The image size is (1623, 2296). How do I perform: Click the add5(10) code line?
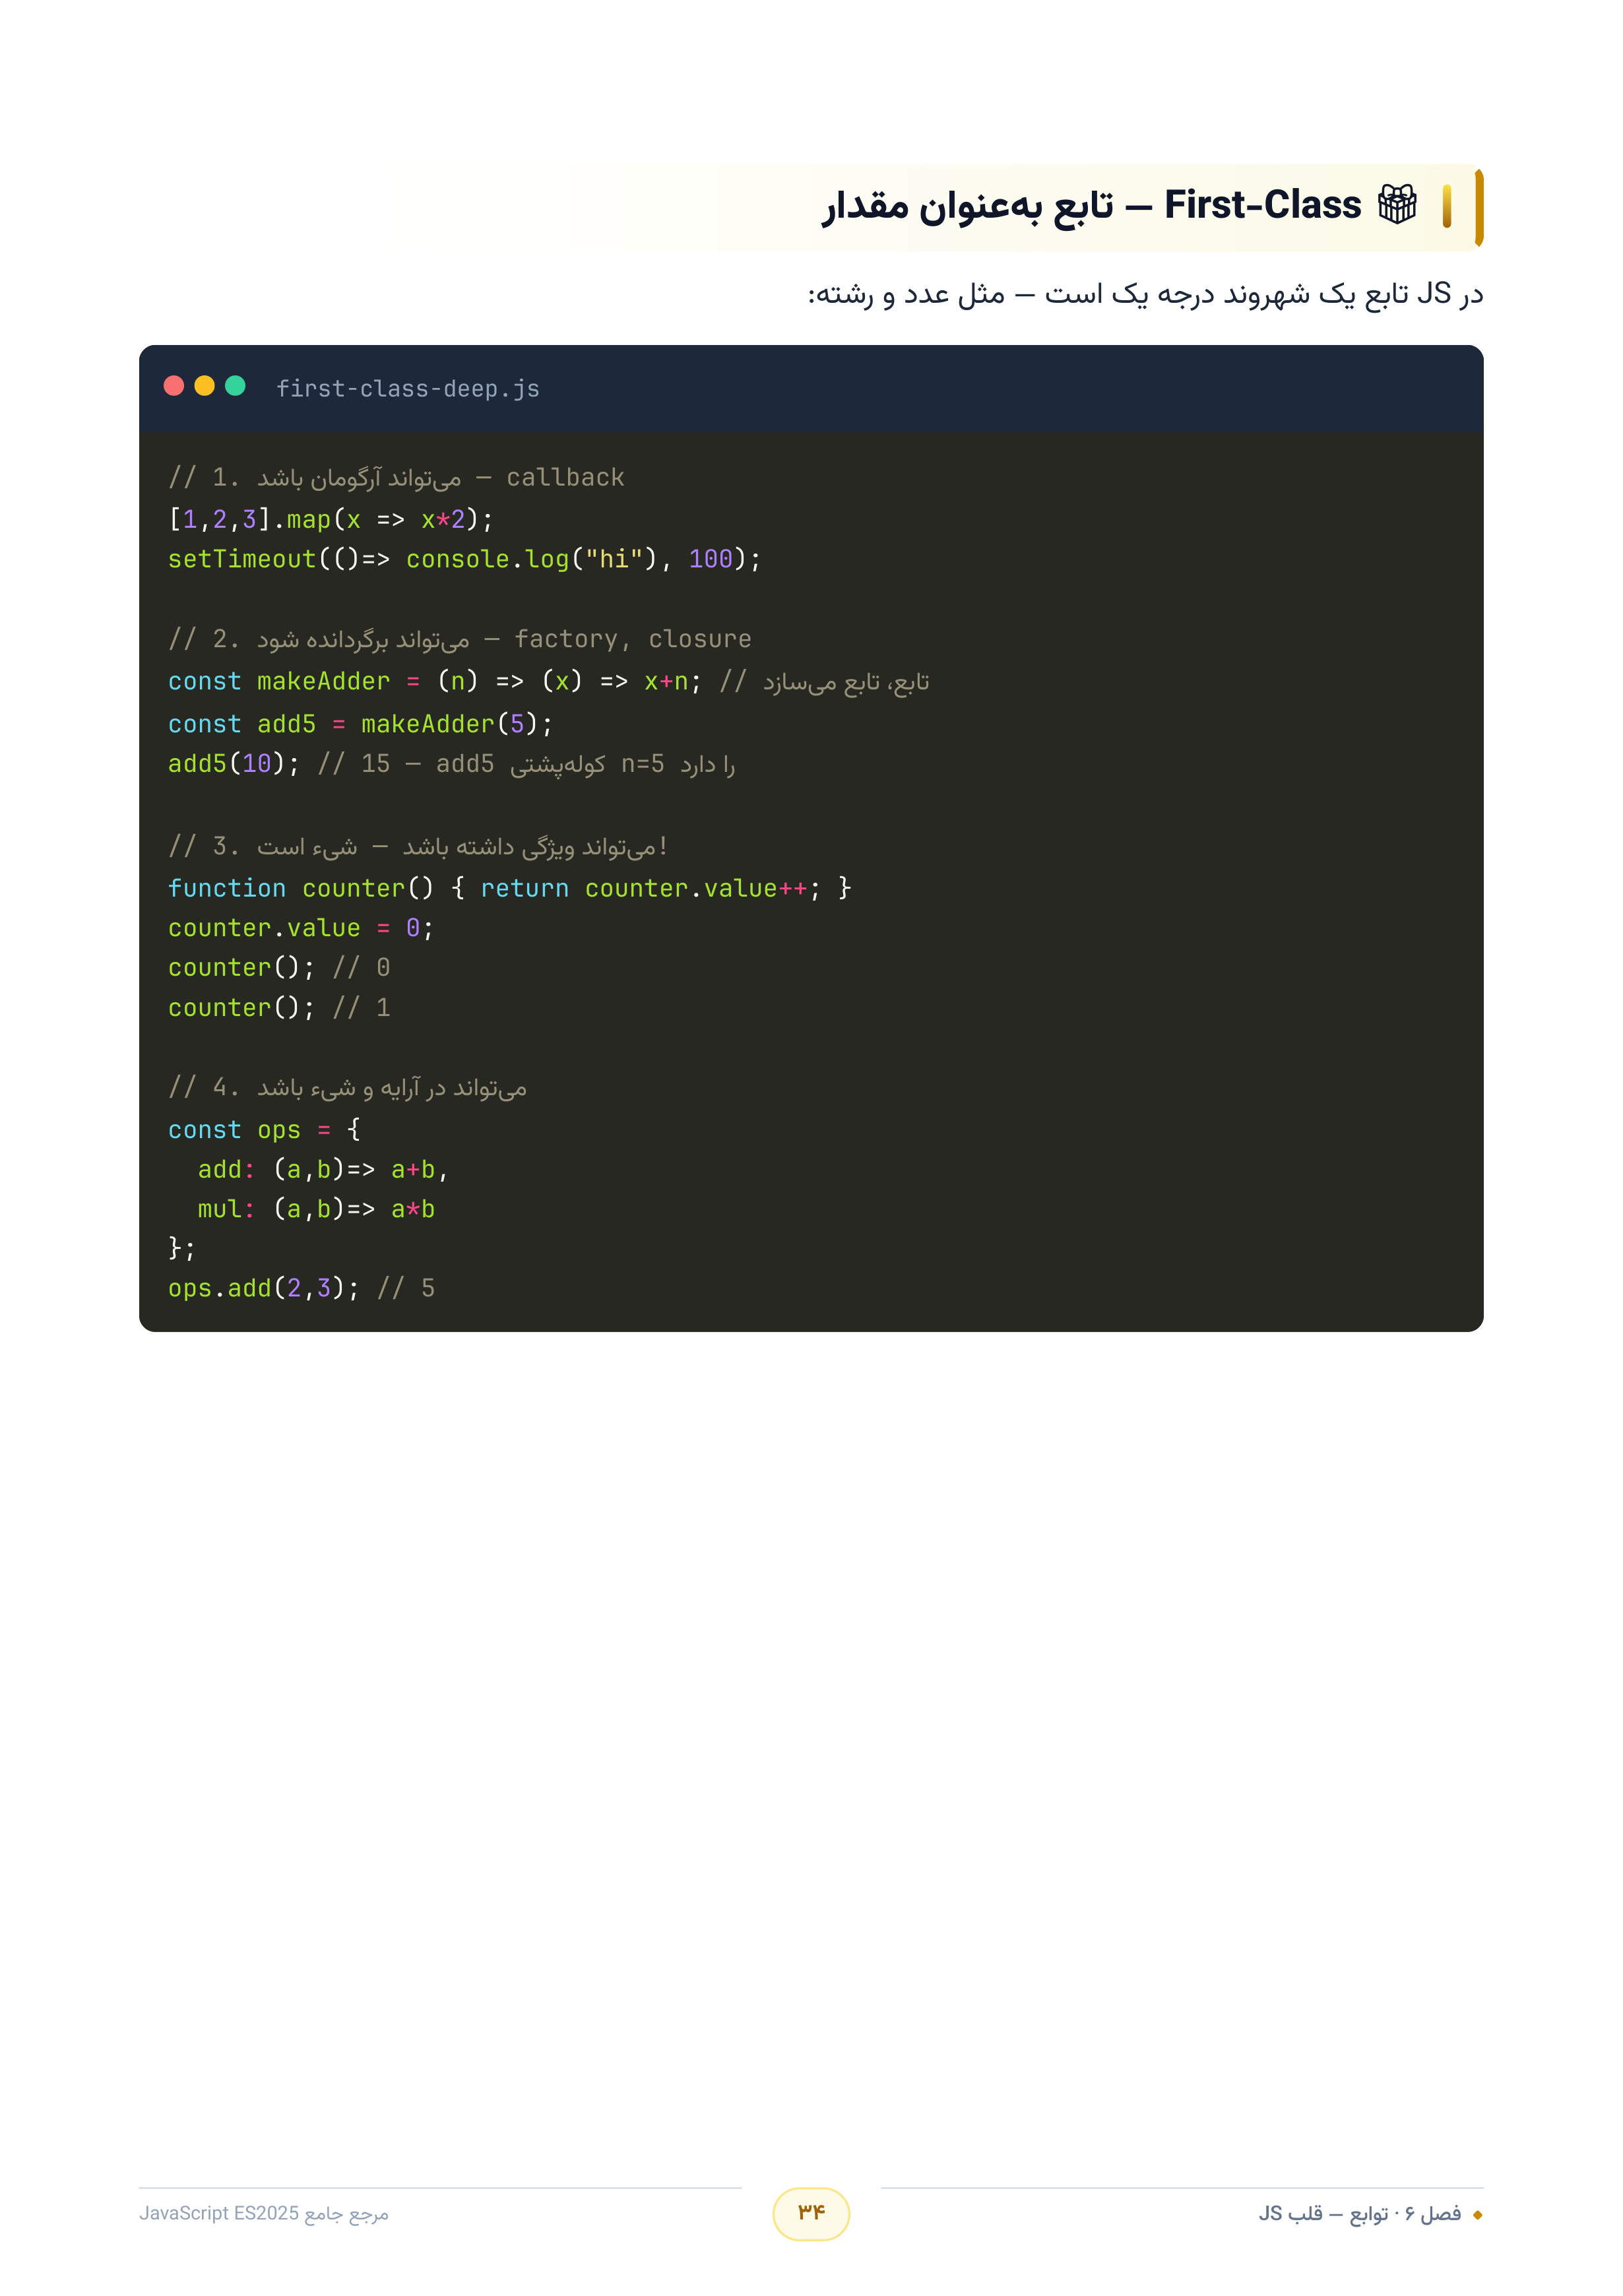(x=452, y=764)
